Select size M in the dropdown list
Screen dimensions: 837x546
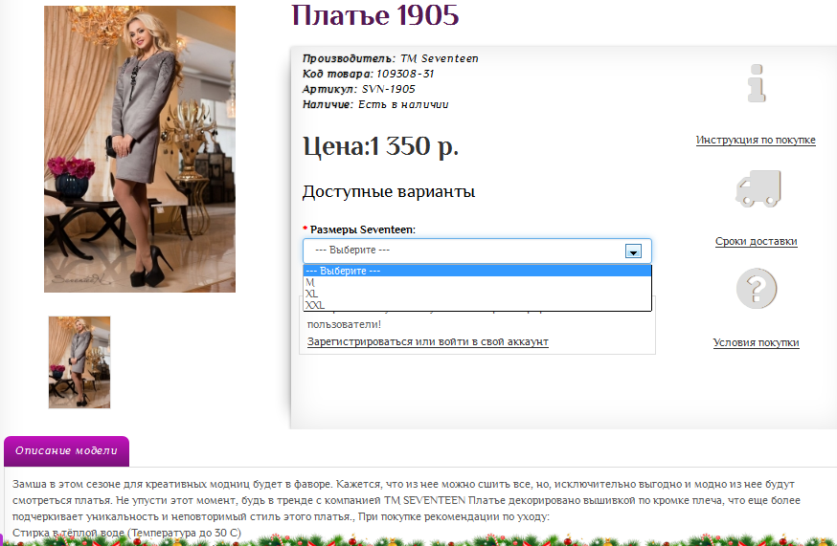pyautogui.click(x=477, y=282)
